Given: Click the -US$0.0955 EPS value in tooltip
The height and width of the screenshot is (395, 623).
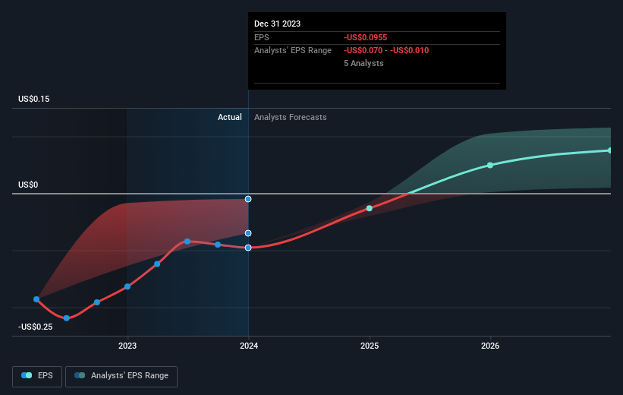Looking at the screenshot, I should point(366,37).
